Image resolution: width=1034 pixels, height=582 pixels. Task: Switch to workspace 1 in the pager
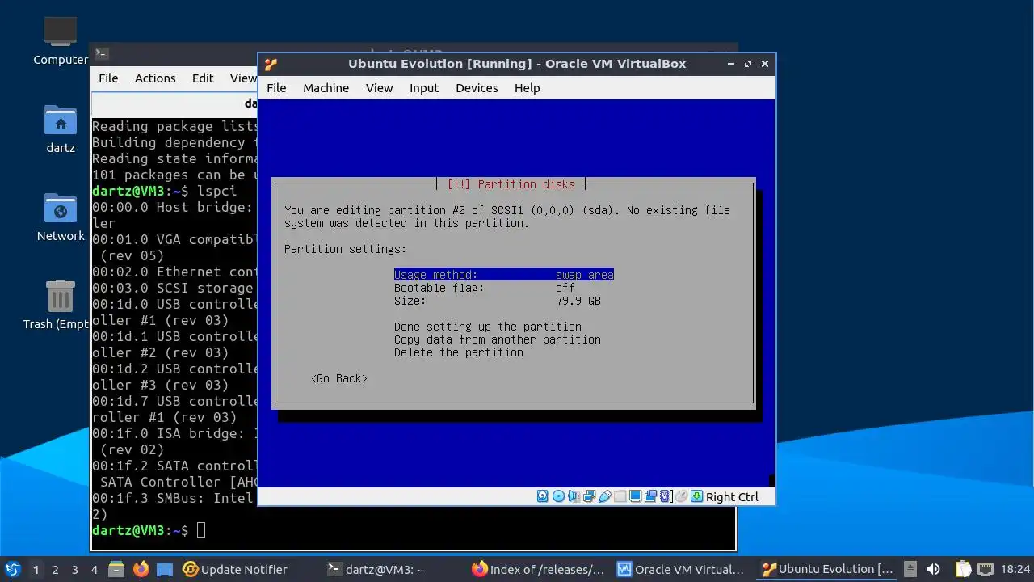(36, 569)
